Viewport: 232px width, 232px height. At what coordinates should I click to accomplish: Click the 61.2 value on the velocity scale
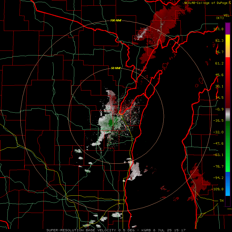point(219,63)
